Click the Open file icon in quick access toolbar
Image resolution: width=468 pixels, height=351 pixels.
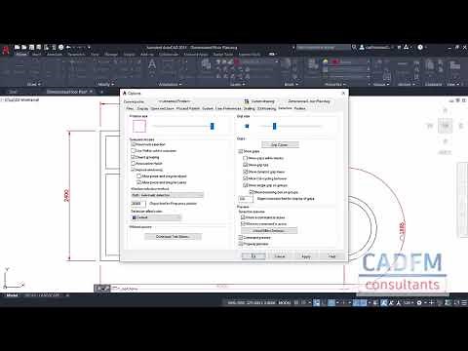(x=24, y=47)
